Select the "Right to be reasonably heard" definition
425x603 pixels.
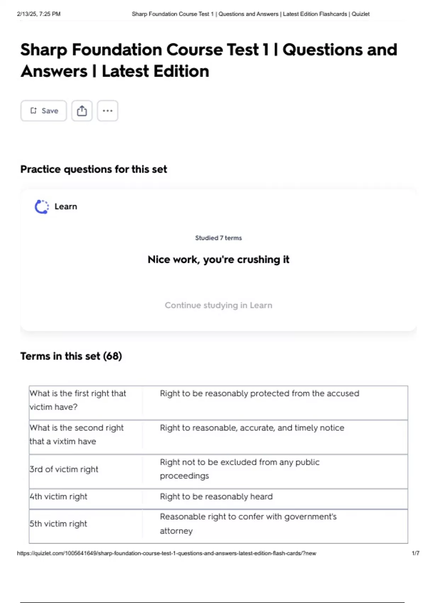pyautogui.click(x=216, y=497)
